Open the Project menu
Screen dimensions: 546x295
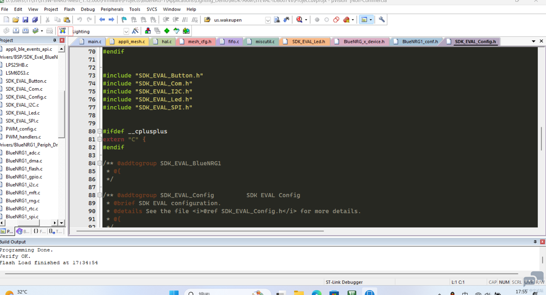[51, 9]
